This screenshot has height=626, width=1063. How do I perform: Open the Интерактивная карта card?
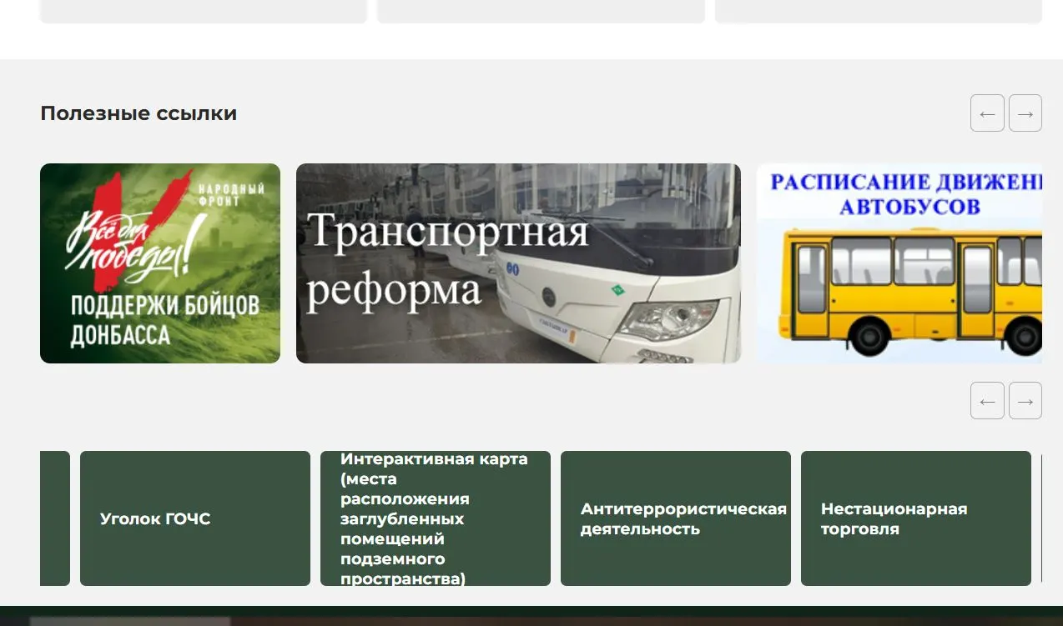(x=436, y=518)
